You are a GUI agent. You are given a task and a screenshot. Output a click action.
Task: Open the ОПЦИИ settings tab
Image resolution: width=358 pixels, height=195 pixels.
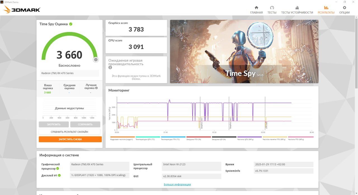(x=344, y=10)
